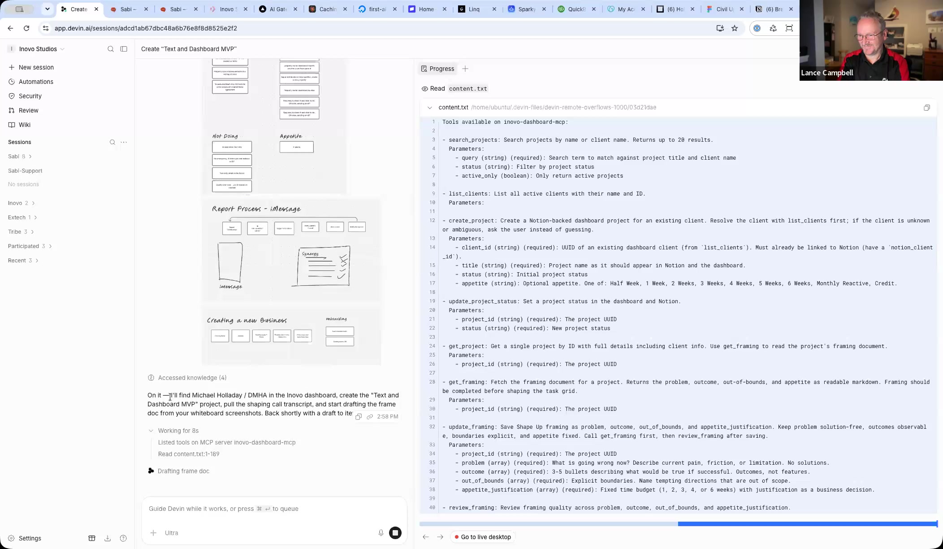
Task: Expand the Extech sessions group
Action: click(x=22, y=218)
